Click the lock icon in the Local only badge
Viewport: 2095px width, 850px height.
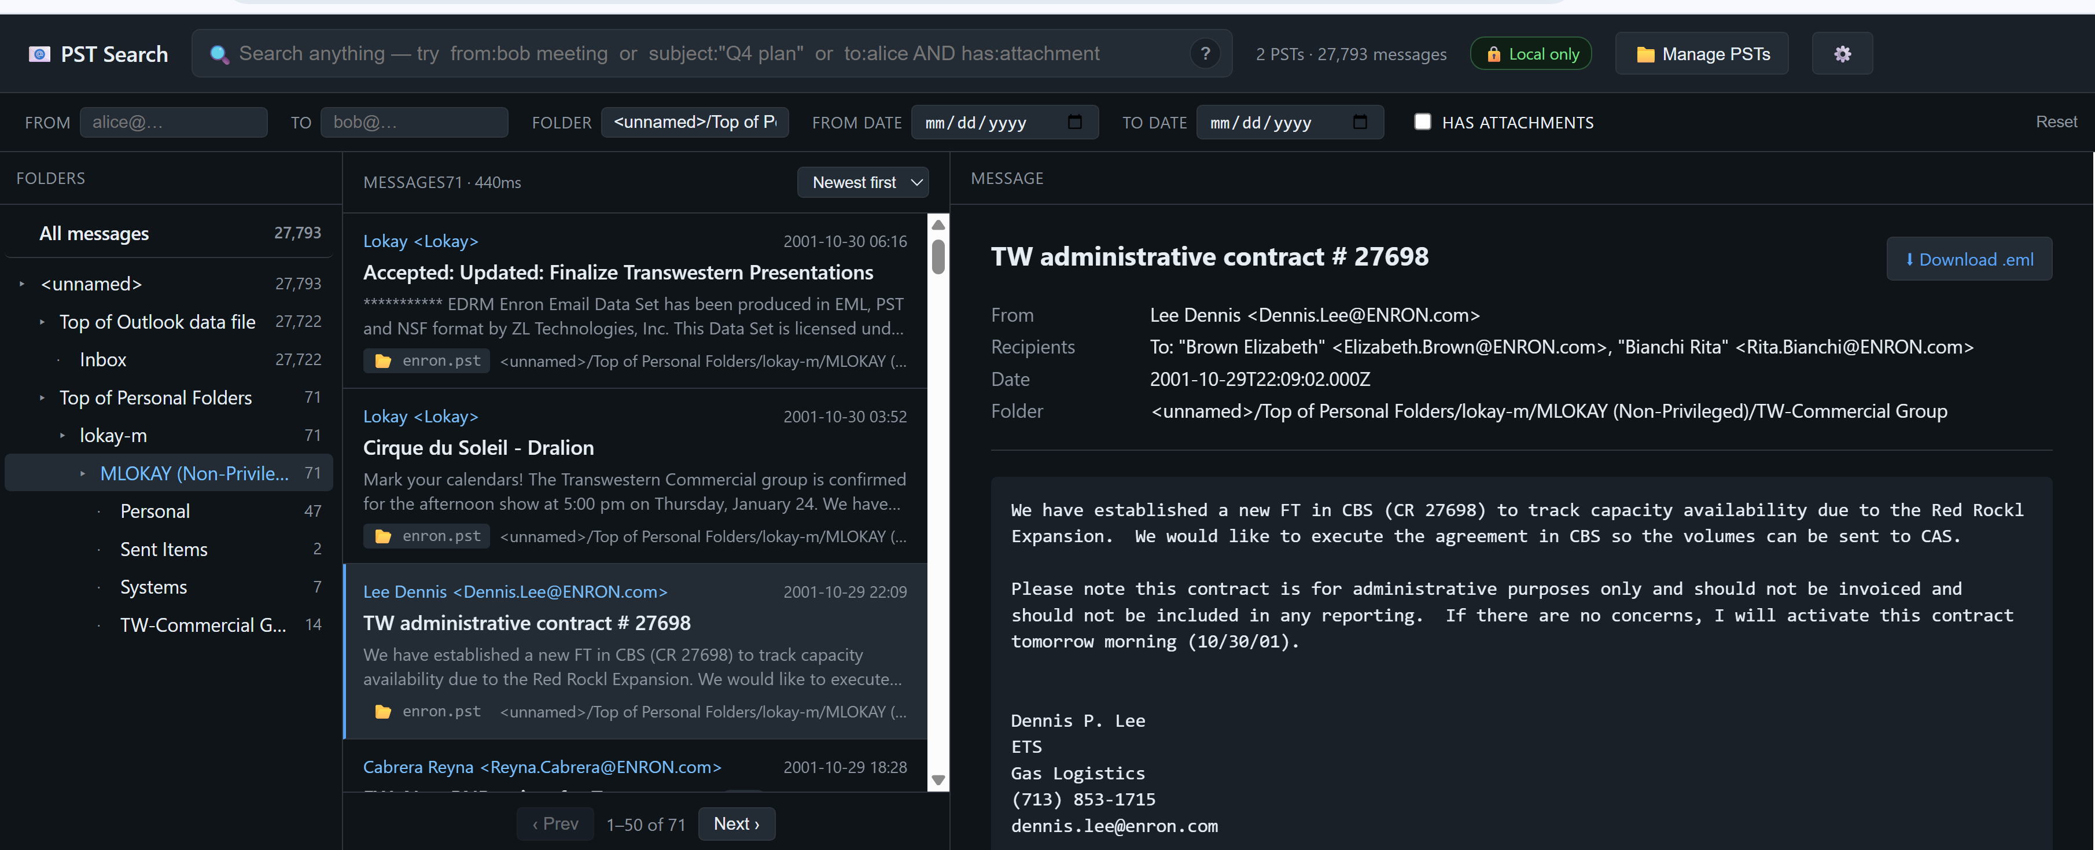(x=1493, y=54)
